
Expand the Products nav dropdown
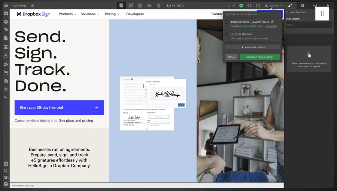pos(67,14)
